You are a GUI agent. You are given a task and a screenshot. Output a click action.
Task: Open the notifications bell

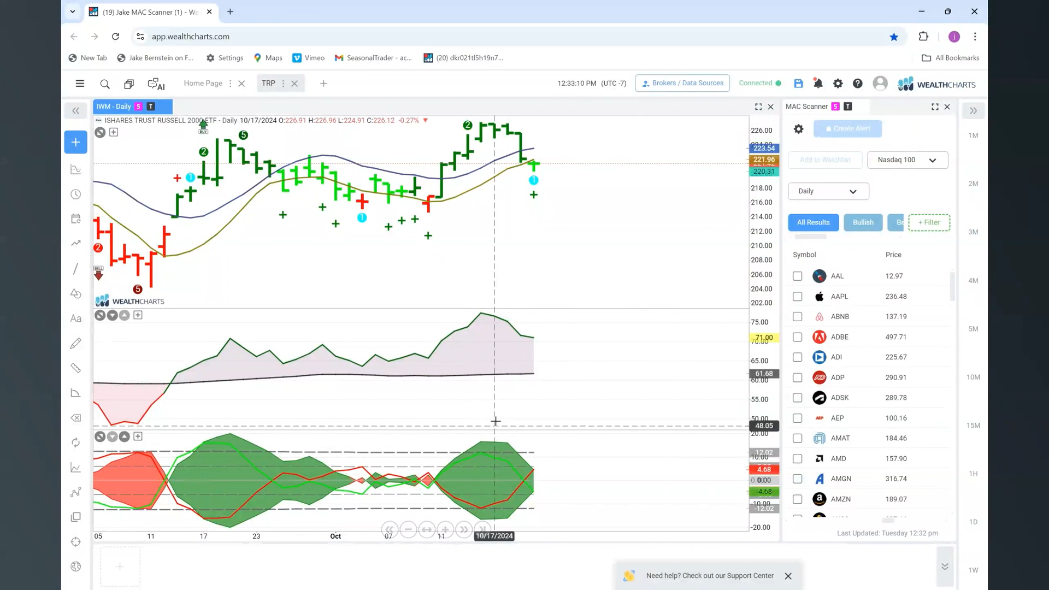click(x=818, y=83)
